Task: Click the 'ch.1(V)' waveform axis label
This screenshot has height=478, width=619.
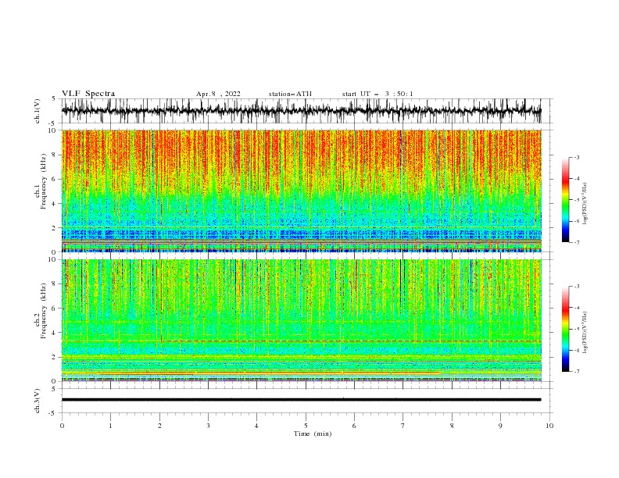Action: [x=38, y=111]
